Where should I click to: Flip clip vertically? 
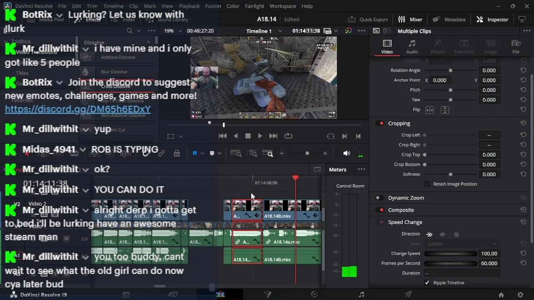[445, 110]
